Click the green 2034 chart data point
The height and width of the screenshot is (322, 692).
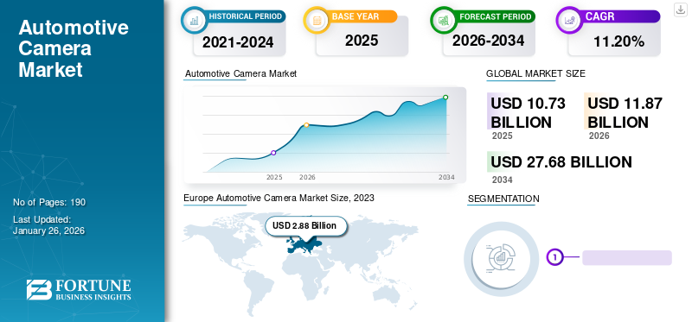click(x=445, y=98)
